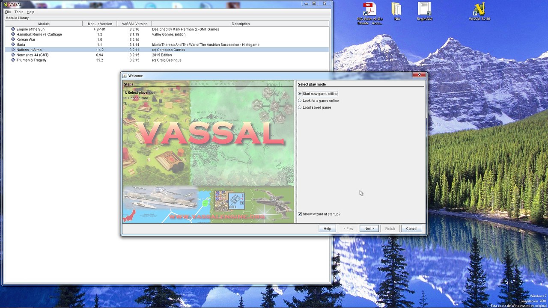Select the ReglasNiA document icon on the desktop
This screenshot has width=548, height=308.
coord(424,12)
